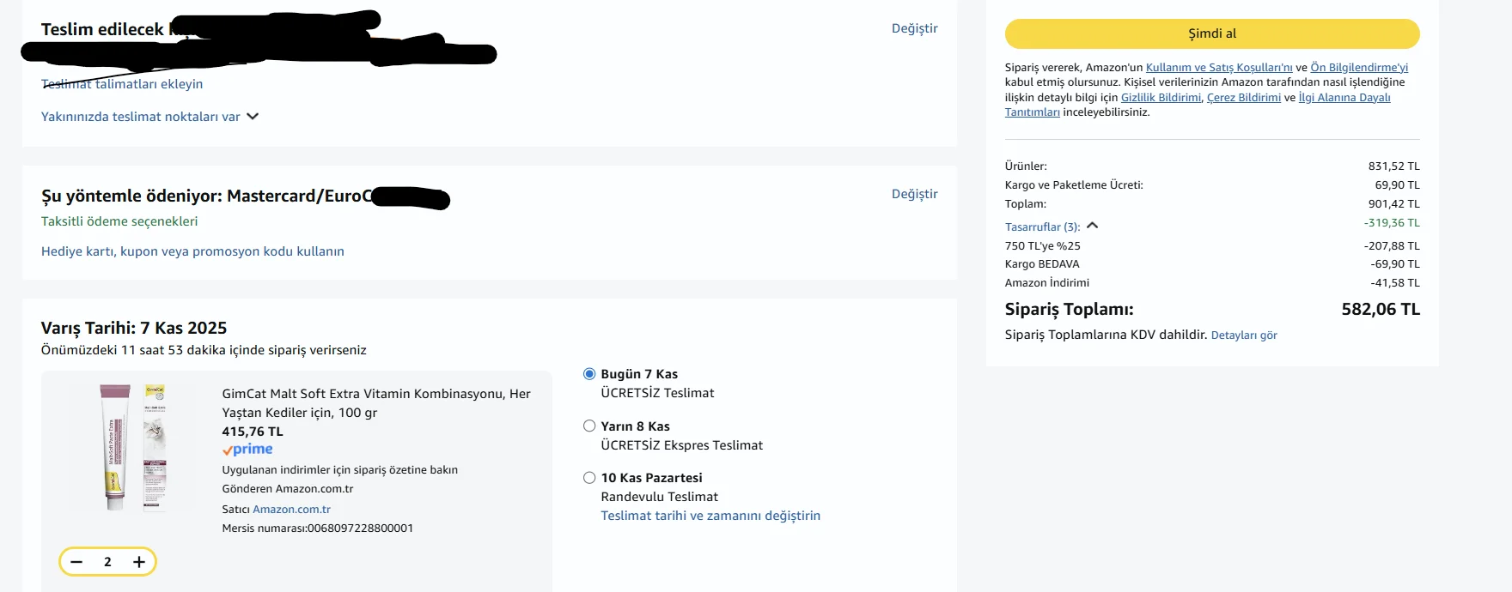Image resolution: width=1512 pixels, height=592 pixels.
Task: Open Taksitli ödeme seçenekleri
Action: pos(119,221)
